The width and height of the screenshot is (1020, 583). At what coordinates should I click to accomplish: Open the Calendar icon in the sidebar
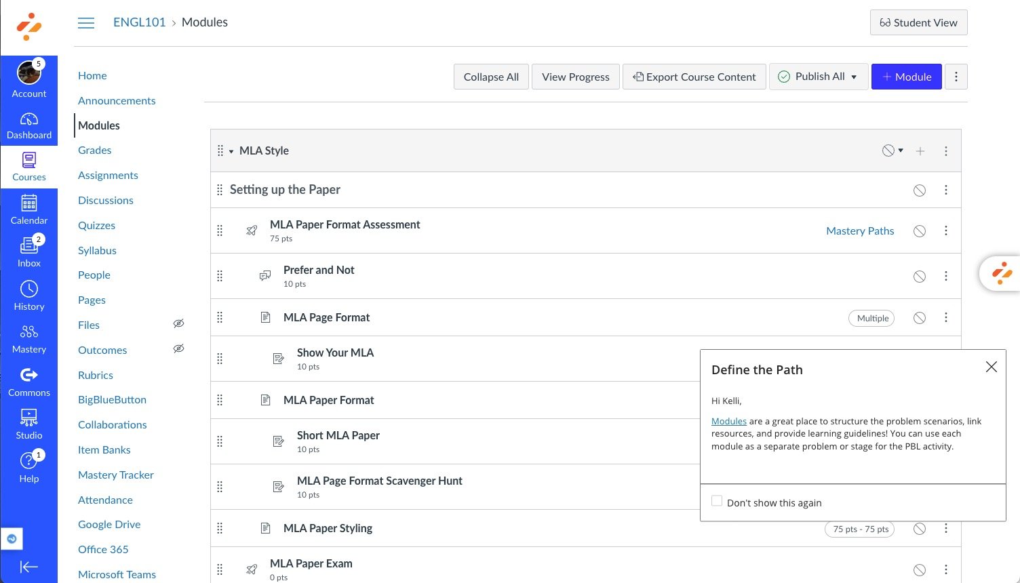pyautogui.click(x=29, y=209)
